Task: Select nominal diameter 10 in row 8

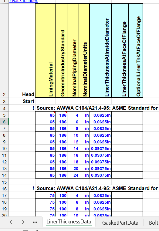Action: pyautogui.click(x=73, y=135)
